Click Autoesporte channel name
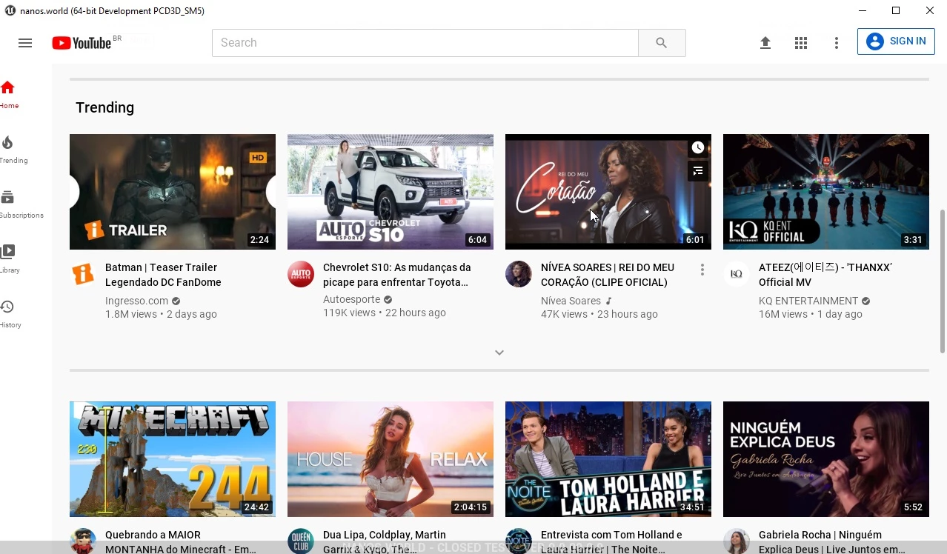Image resolution: width=947 pixels, height=554 pixels. coord(351,299)
